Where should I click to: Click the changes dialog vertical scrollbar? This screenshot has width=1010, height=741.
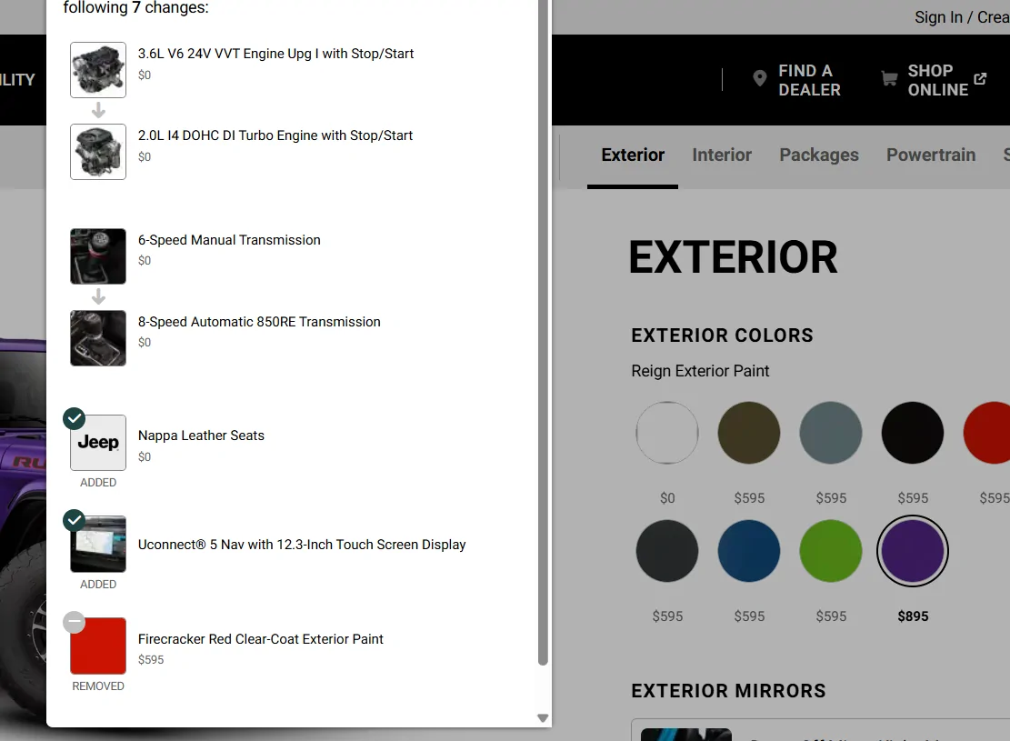click(x=543, y=332)
